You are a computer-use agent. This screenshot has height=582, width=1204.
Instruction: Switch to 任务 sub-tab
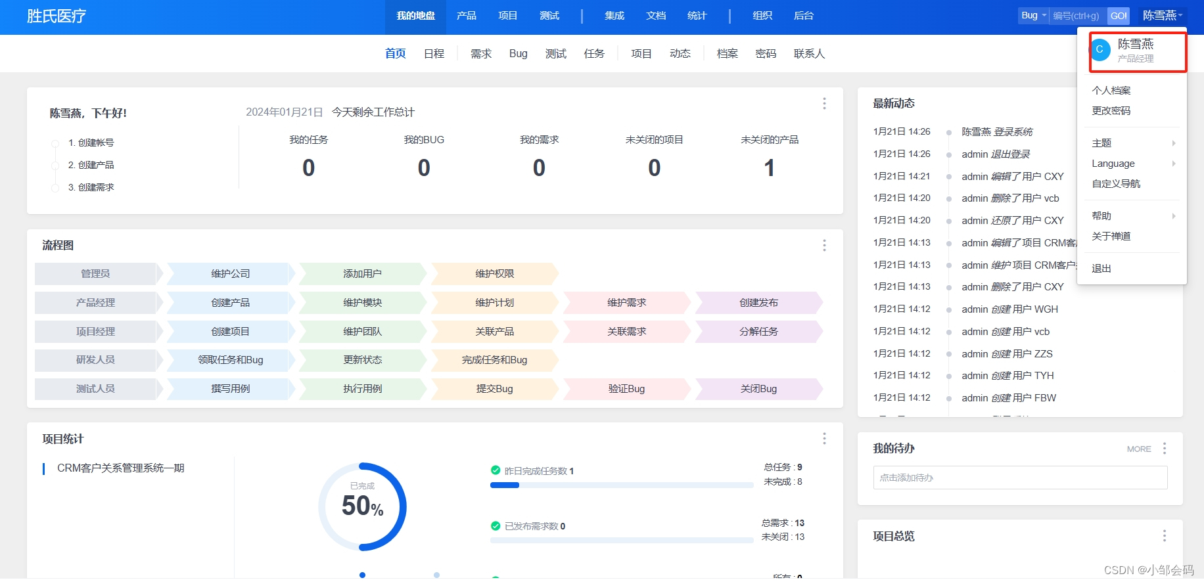(x=594, y=54)
